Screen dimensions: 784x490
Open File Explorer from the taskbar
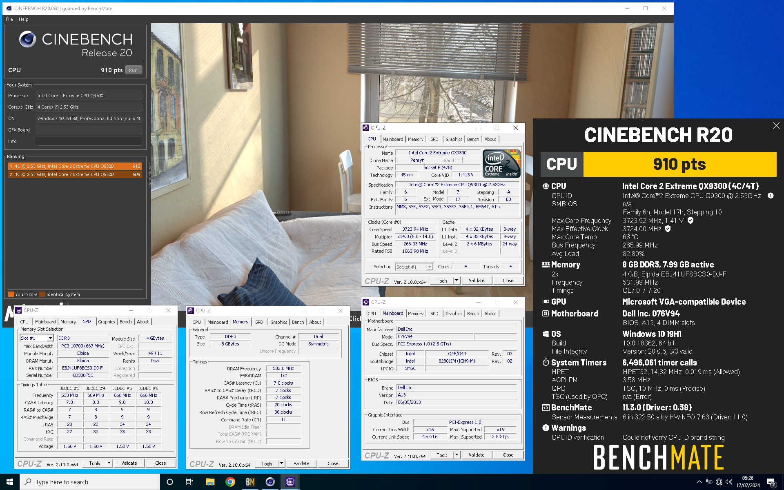click(210, 482)
